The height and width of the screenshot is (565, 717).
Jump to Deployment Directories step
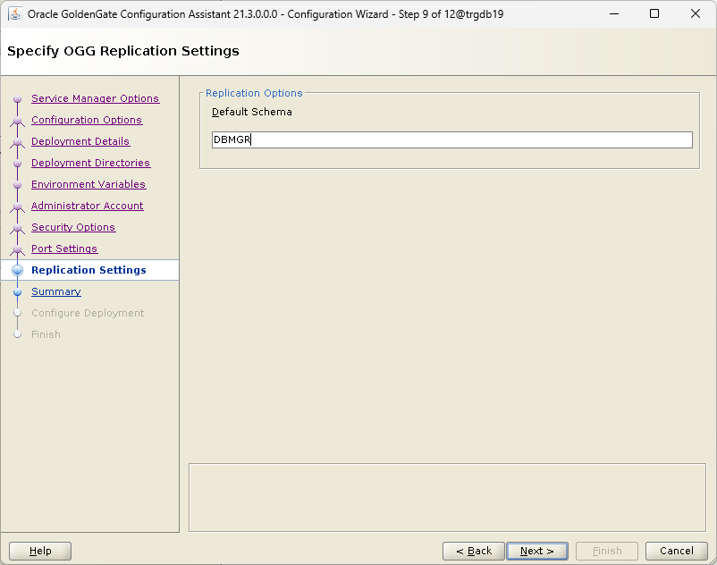tap(90, 163)
